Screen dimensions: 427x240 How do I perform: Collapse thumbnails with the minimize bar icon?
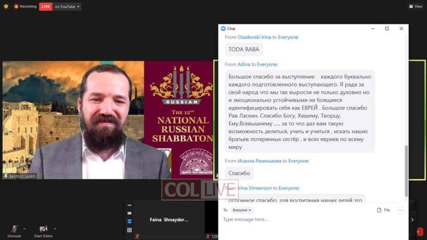pos(129,205)
